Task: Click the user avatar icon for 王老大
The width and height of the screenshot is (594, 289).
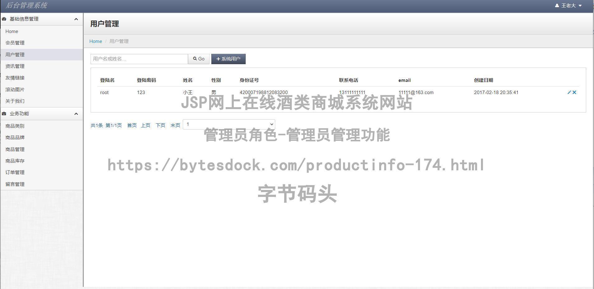Action: coord(557,6)
